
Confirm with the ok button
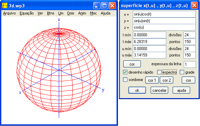click(137, 90)
